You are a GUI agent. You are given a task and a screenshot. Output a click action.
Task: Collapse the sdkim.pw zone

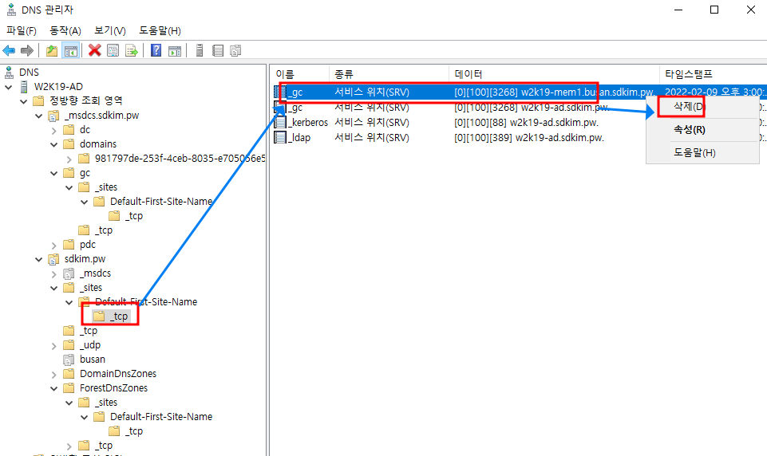(x=38, y=259)
